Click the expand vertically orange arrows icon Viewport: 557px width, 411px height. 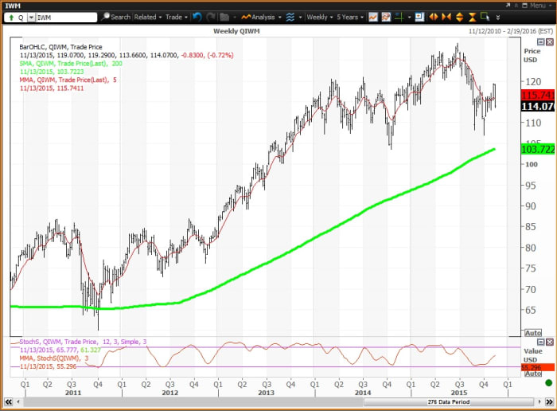click(x=459, y=17)
